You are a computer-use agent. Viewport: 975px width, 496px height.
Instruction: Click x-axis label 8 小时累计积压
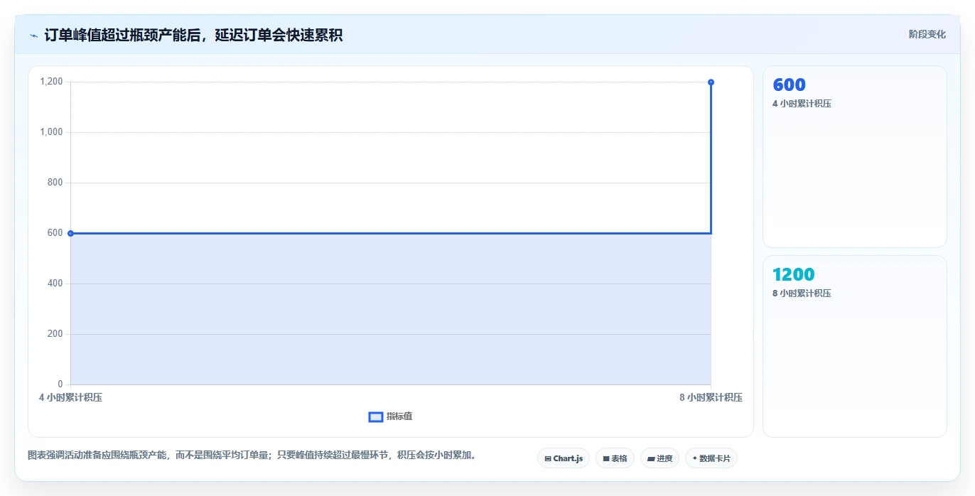(x=711, y=397)
